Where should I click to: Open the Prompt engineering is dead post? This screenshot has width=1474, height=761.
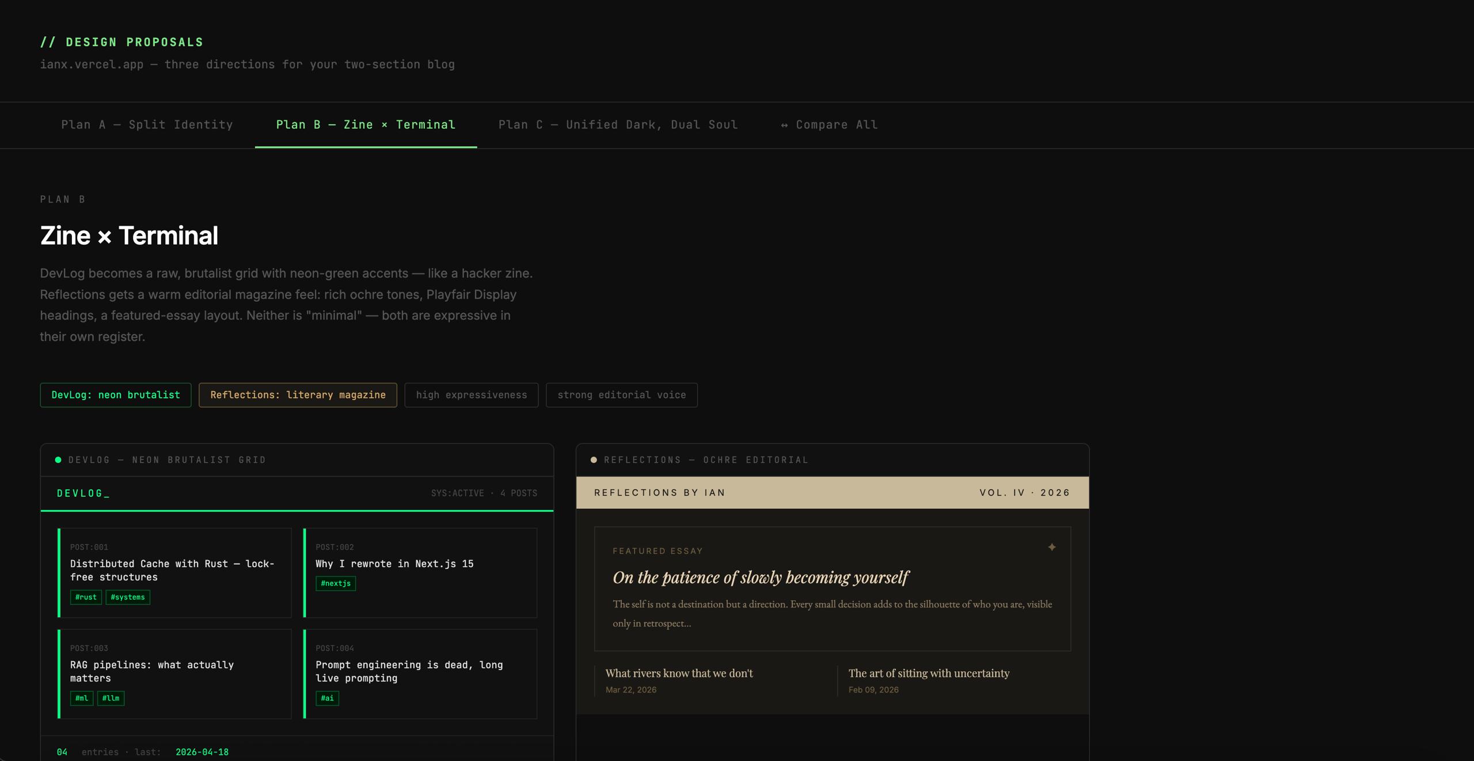(409, 671)
